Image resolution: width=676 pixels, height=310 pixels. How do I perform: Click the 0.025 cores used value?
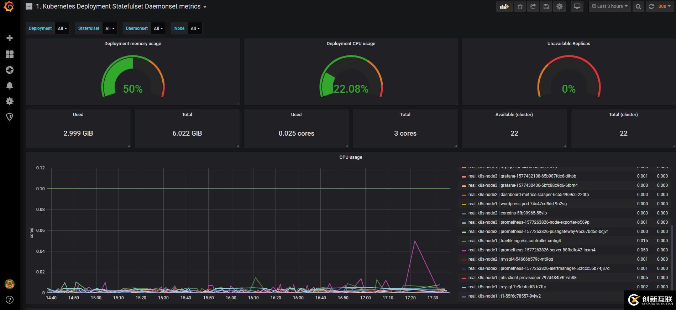coord(297,133)
